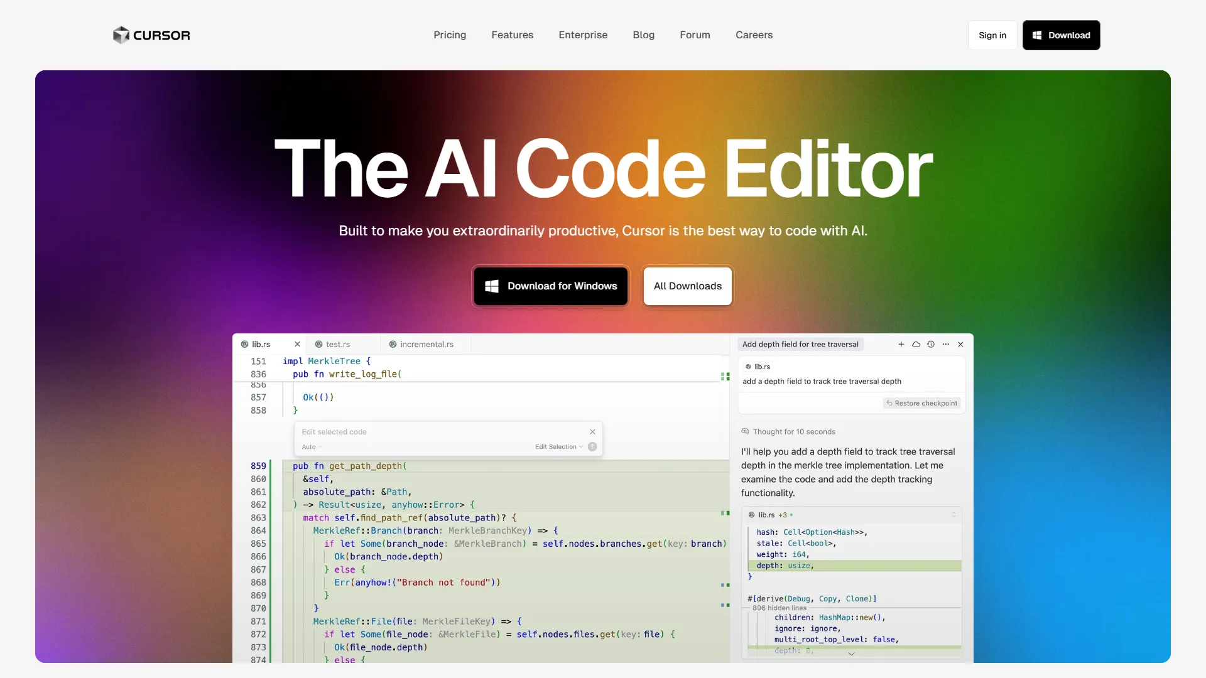Click the Cursor logo in the navbar
Viewport: 1206px width, 678px height.
point(151,35)
